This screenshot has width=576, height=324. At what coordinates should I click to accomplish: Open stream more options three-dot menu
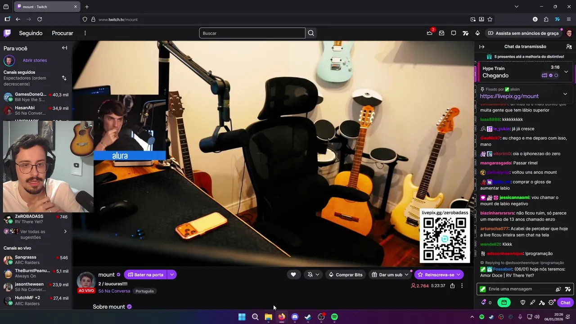(x=462, y=286)
